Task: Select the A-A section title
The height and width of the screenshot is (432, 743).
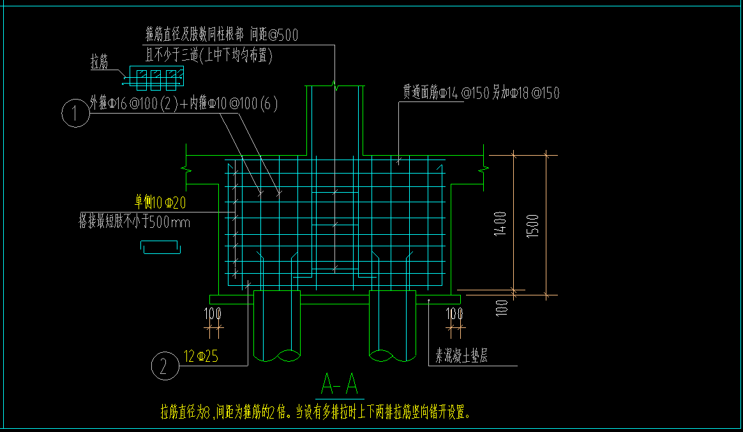Action: (340, 384)
